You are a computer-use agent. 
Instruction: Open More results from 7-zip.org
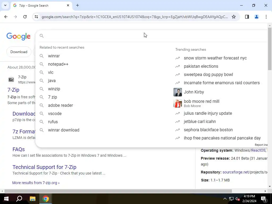[36, 183]
